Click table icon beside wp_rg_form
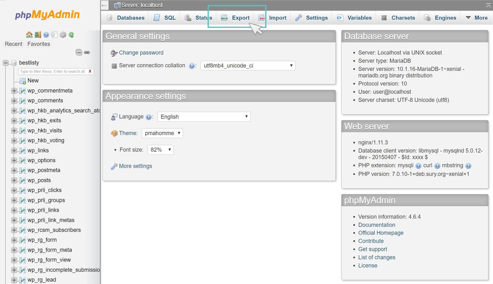This screenshot has height=284, width=493. pyautogui.click(x=22, y=240)
